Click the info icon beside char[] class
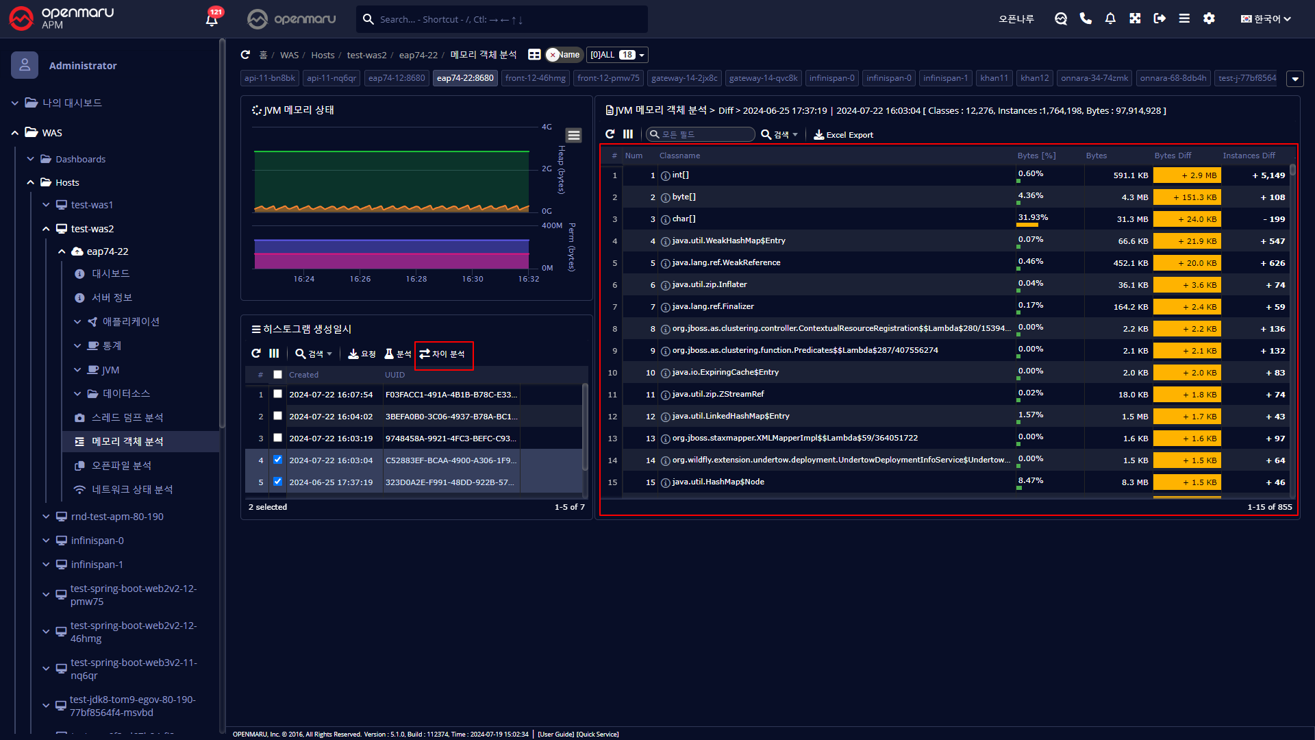Image resolution: width=1315 pixels, height=740 pixels. click(665, 219)
